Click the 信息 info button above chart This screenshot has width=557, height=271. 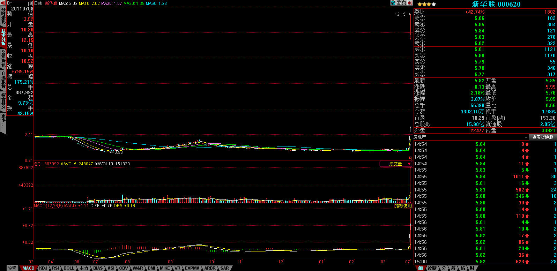[x=401, y=3]
